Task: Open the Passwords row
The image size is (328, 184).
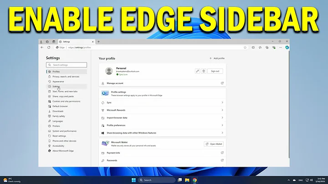Action: click(162, 160)
